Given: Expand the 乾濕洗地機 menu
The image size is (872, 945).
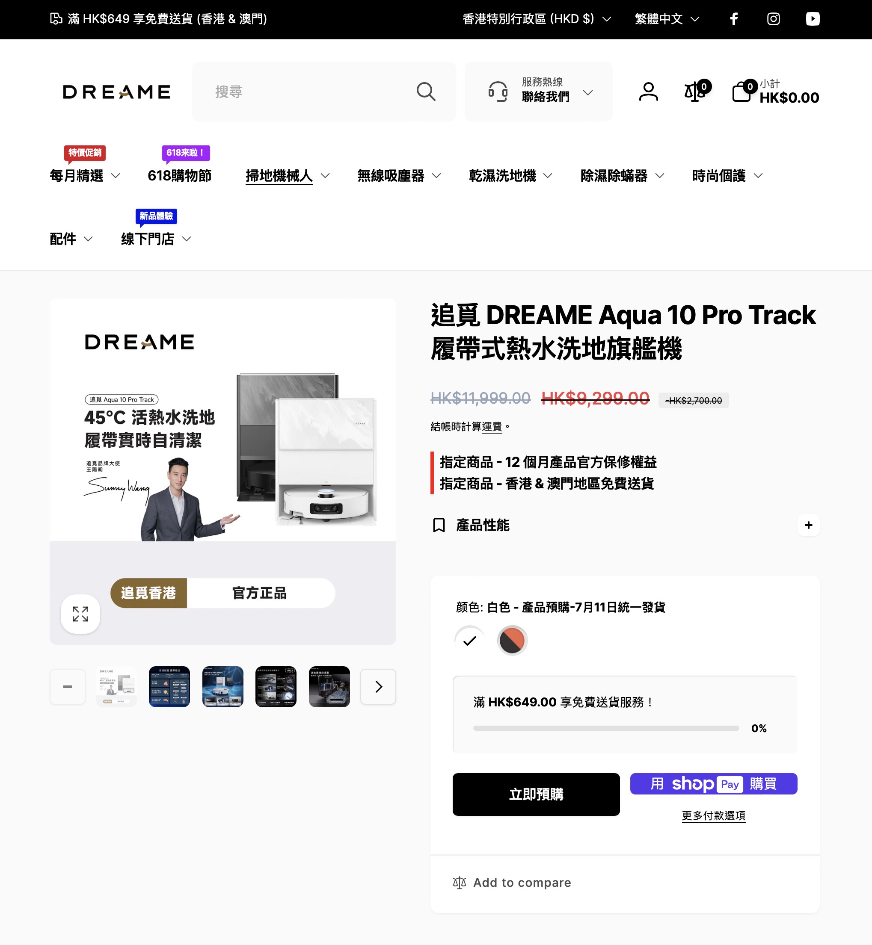Looking at the screenshot, I should coord(510,176).
